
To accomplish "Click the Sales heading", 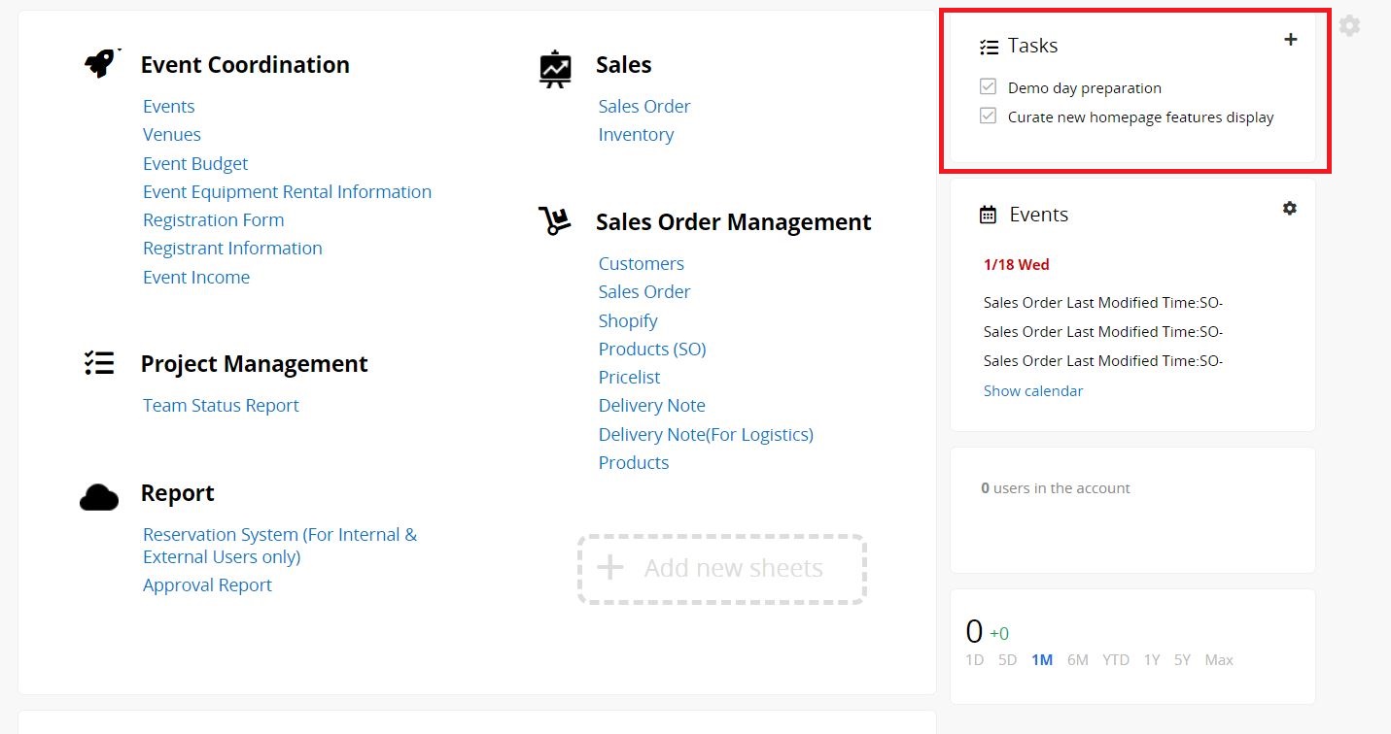I will [623, 65].
